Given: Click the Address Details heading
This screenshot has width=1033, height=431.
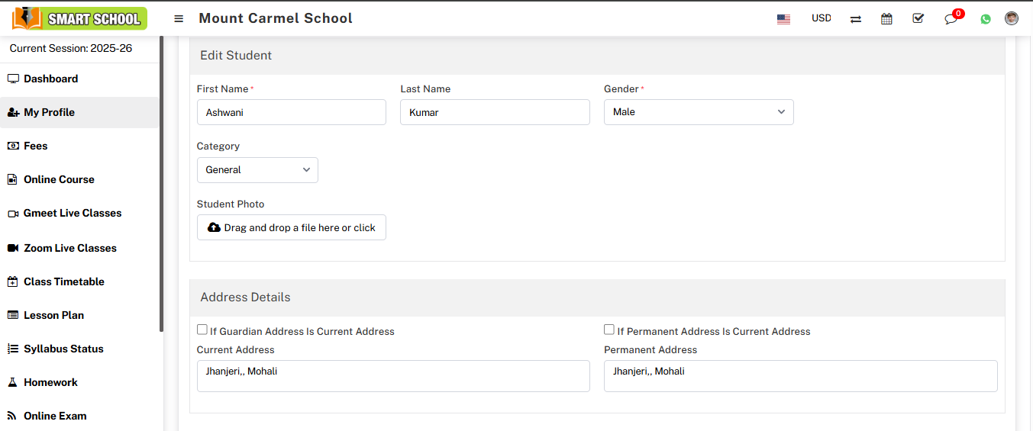Looking at the screenshot, I should pyautogui.click(x=245, y=298).
